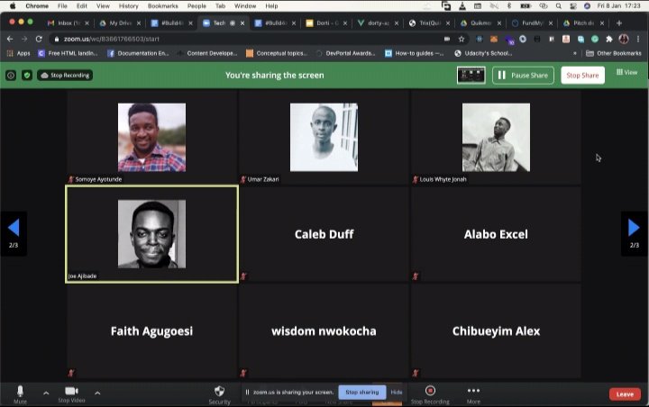This screenshot has height=407, width=649.
Task: Click Joe Ajibade's highlighted tile
Action: [151, 234]
